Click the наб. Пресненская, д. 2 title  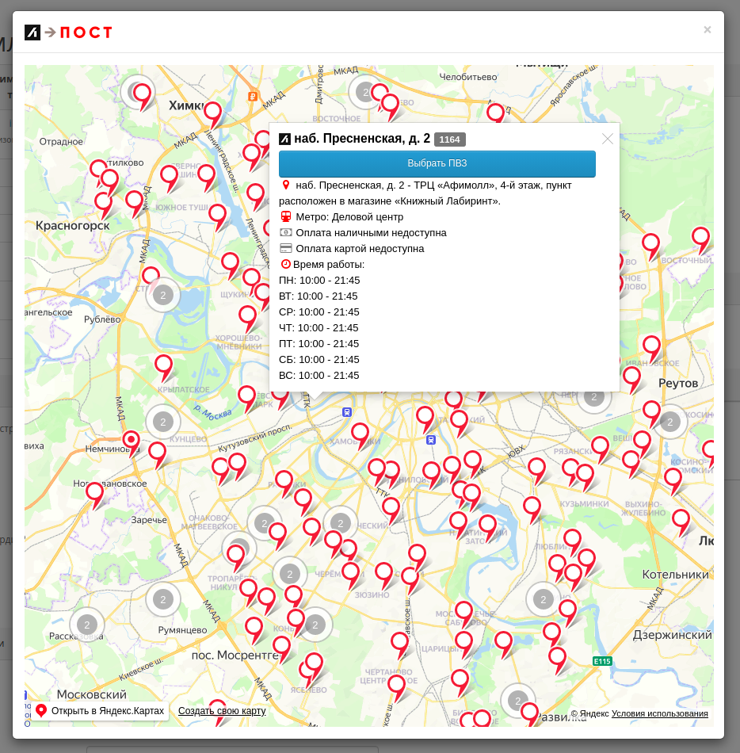click(x=362, y=139)
